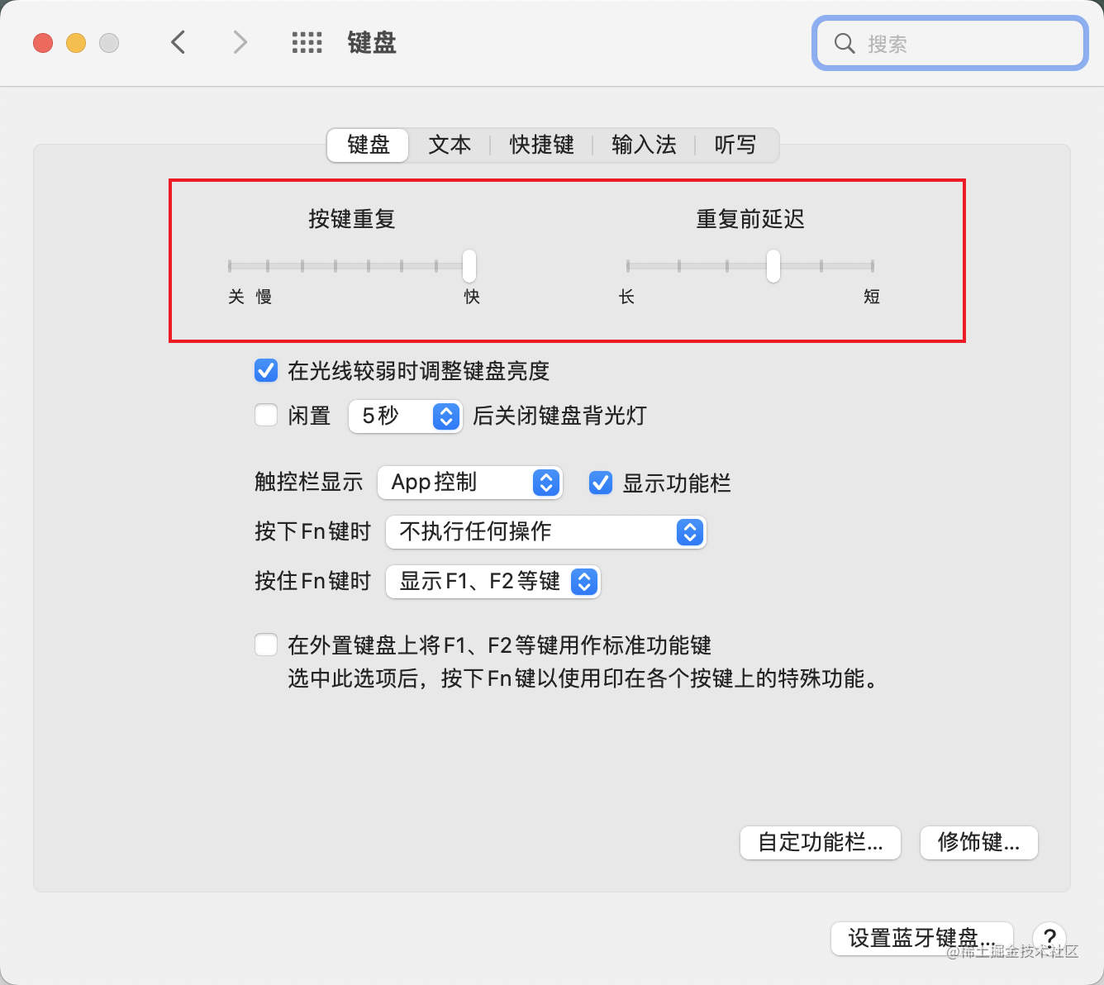This screenshot has height=985, width=1104.
Task: Click the 键盘 window title text
Action: click(x=372, y=43)
